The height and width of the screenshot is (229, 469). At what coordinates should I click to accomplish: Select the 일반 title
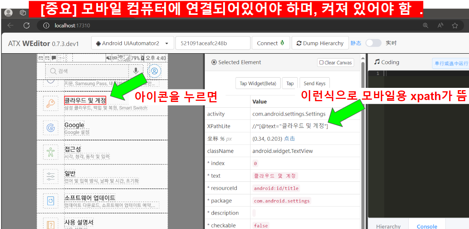[70, 173]
